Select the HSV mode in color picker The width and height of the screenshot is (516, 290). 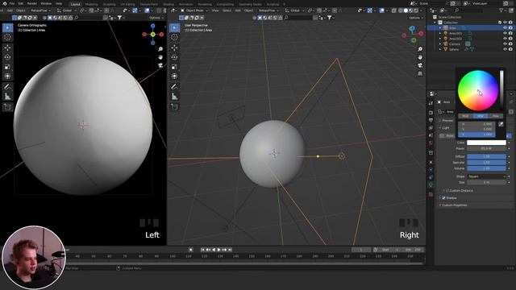point(481,116)
